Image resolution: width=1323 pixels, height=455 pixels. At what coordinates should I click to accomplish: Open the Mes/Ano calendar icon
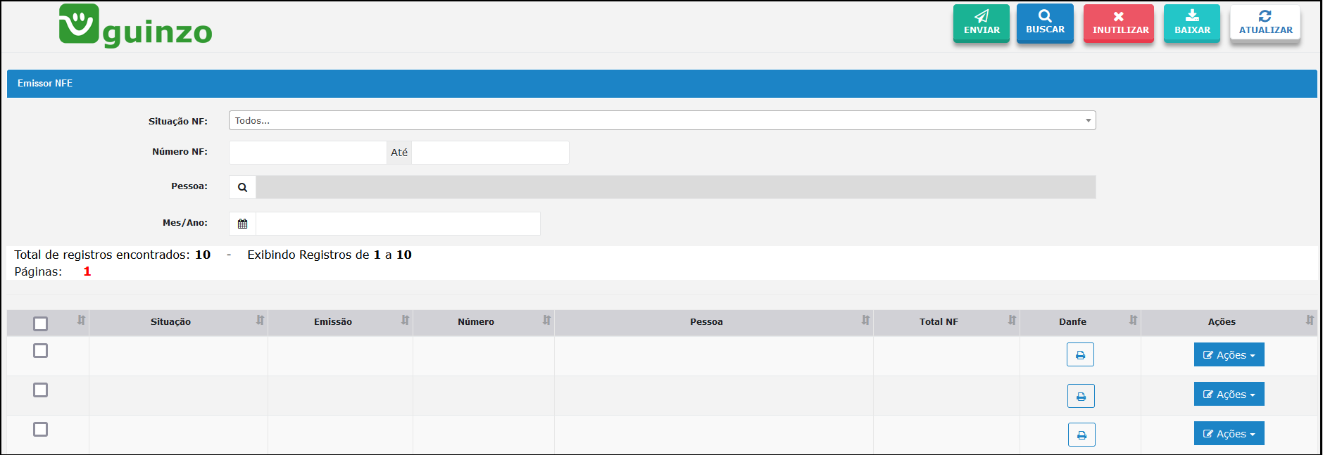(x=242, y=224)
